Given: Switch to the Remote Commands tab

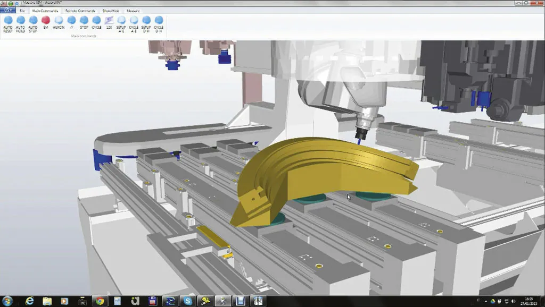Looking at the screenshot, I should click(80, 11).
